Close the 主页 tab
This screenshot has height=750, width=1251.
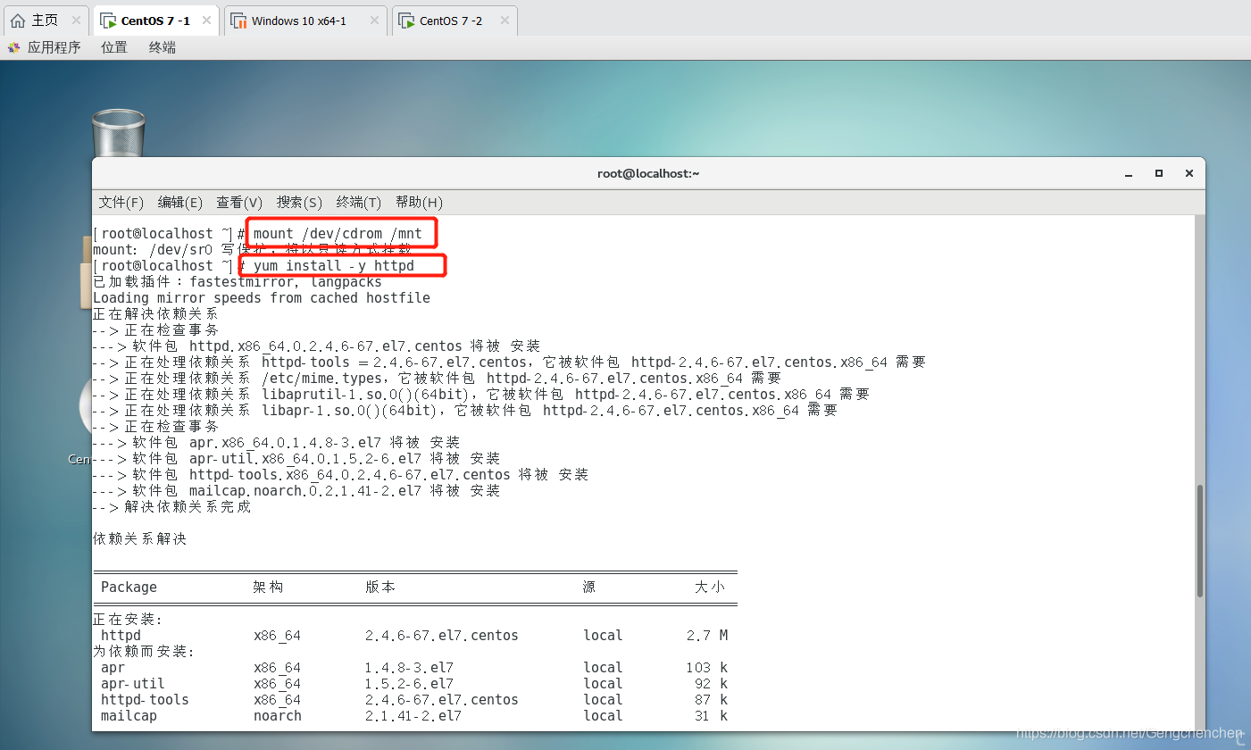tap(76, 21)
